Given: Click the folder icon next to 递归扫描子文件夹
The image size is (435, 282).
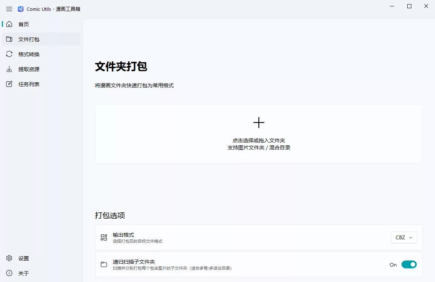Looking at the screenshot, I should tap(104, 264).
